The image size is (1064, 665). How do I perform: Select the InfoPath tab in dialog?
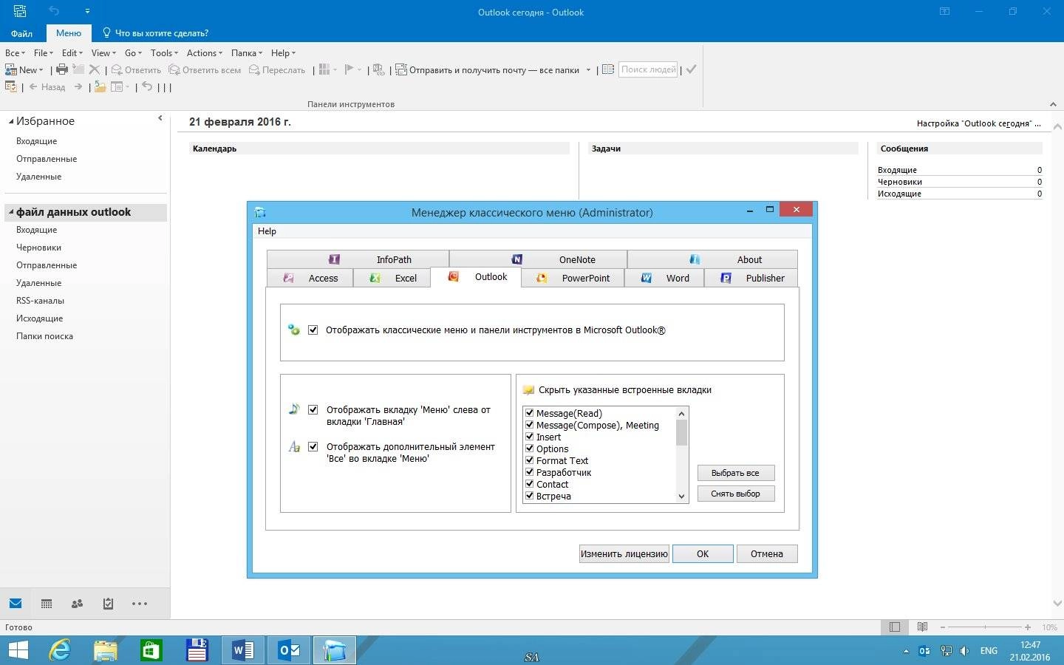358,259
